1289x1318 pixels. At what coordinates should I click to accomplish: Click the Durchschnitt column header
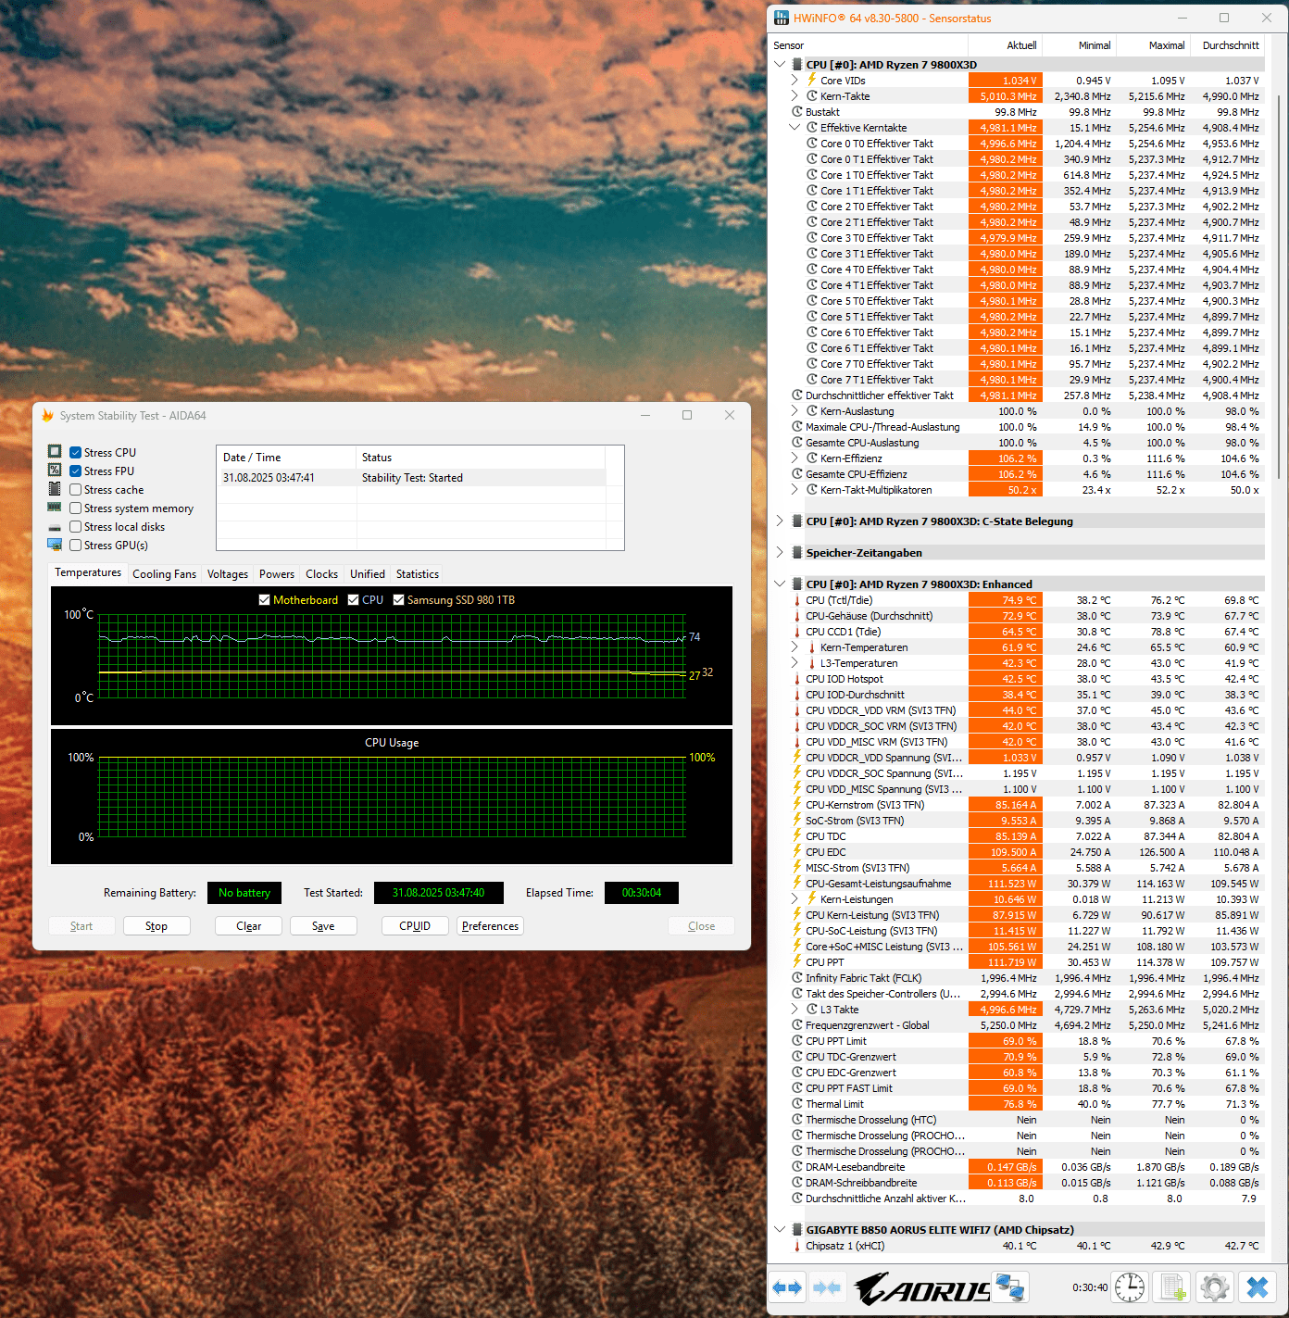tap(1228, 45)
